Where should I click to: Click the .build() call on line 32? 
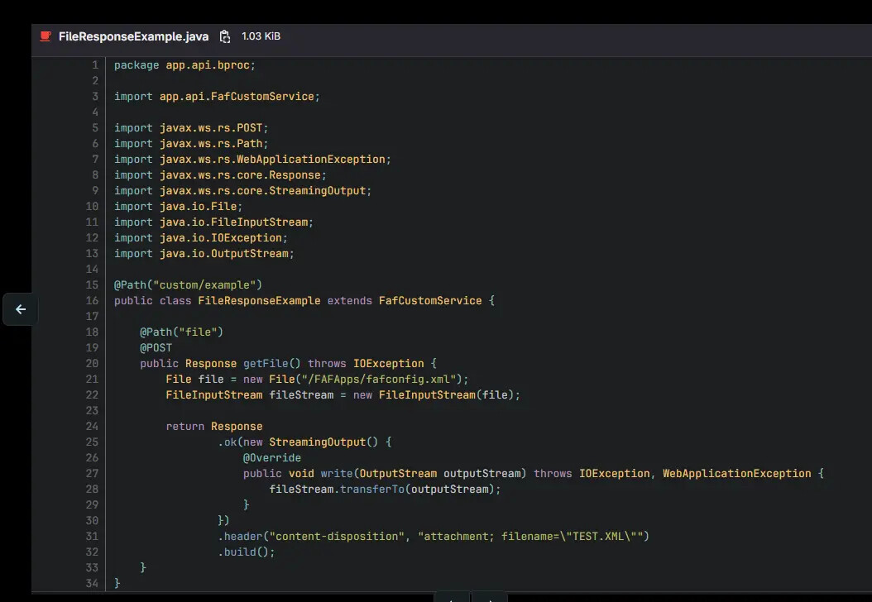coord(246,552)
